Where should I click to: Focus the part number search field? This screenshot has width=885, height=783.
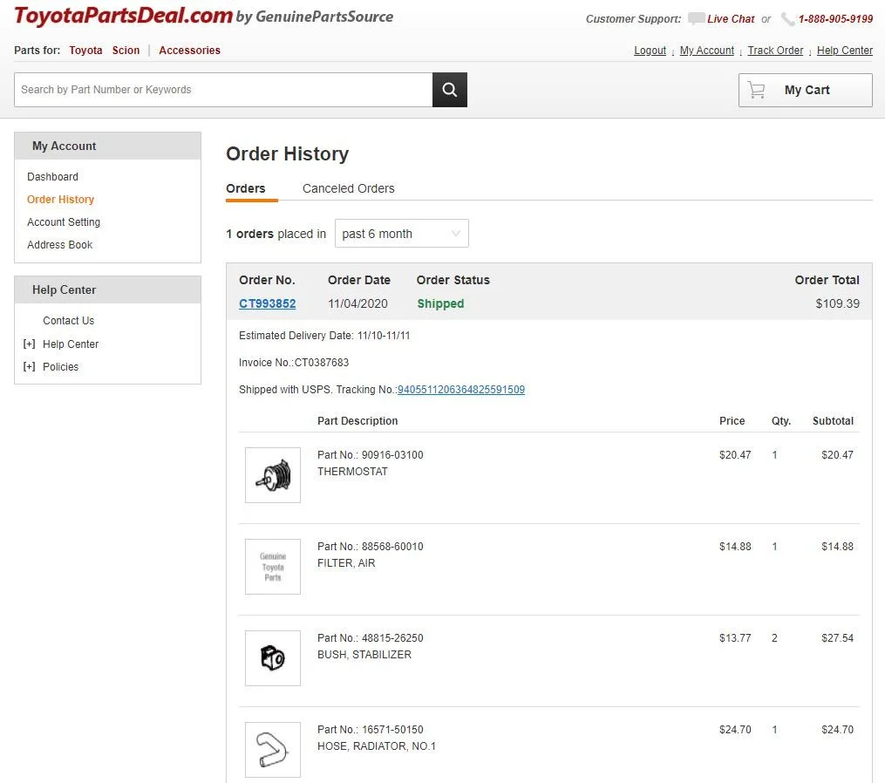click(223, 90)
